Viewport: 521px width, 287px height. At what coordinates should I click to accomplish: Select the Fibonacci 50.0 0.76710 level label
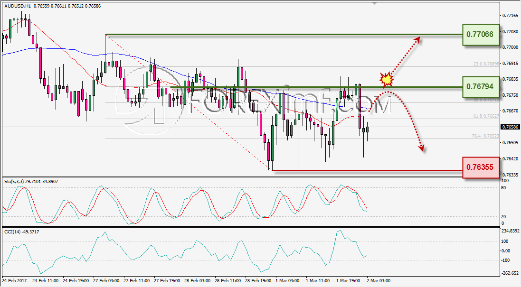486,100
